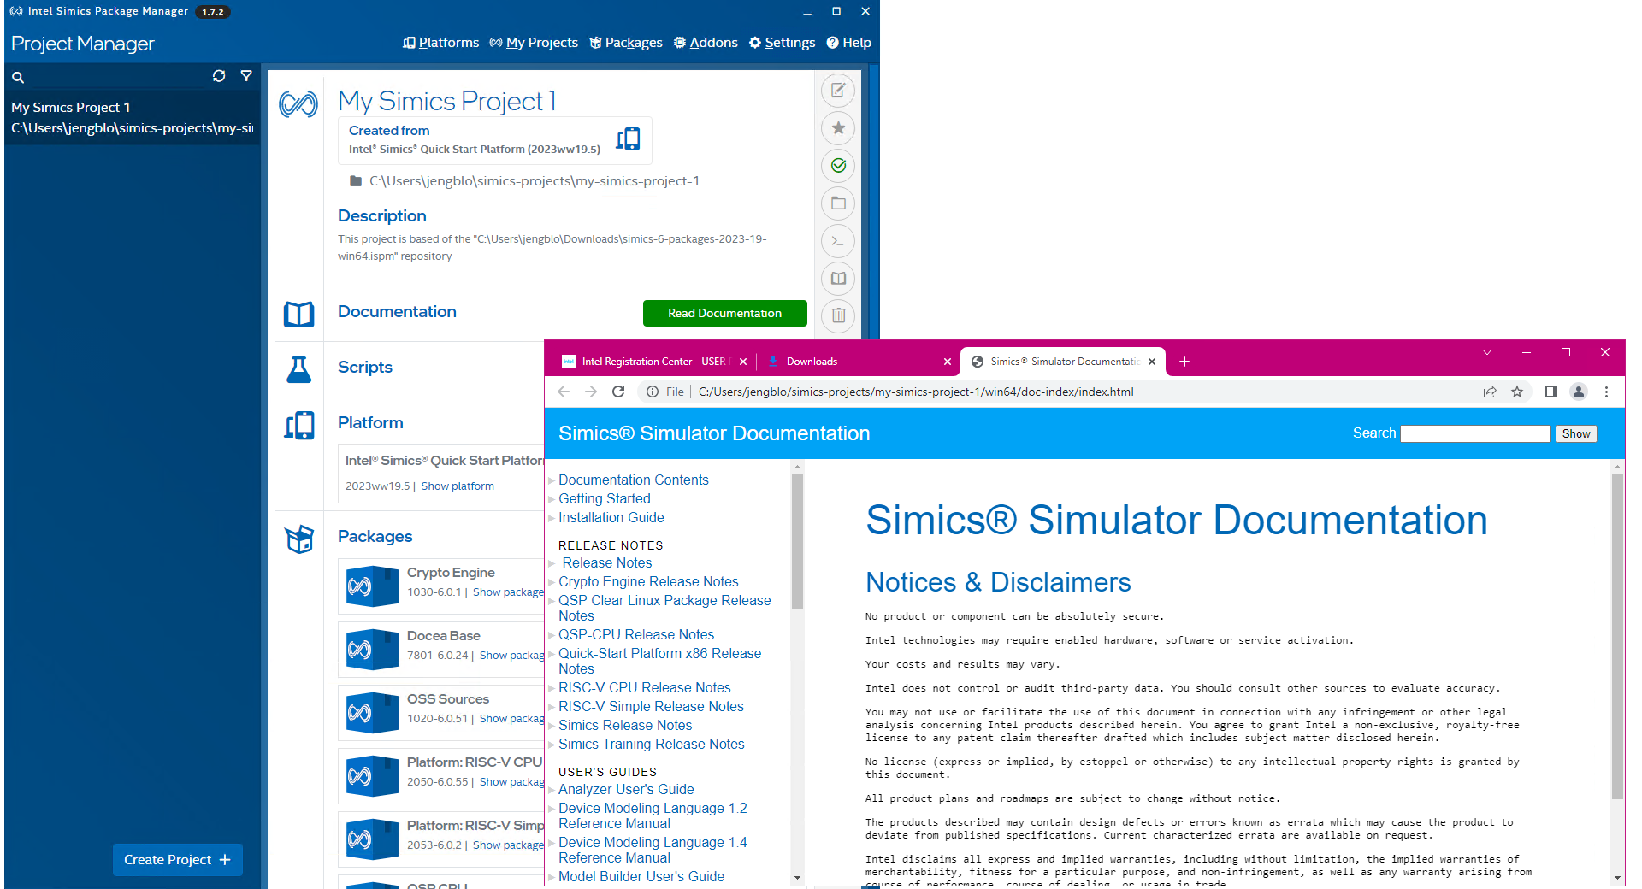Click the edit project pencil icon
This screenshot has height=889, width=1642.
[x=838, y=90]
